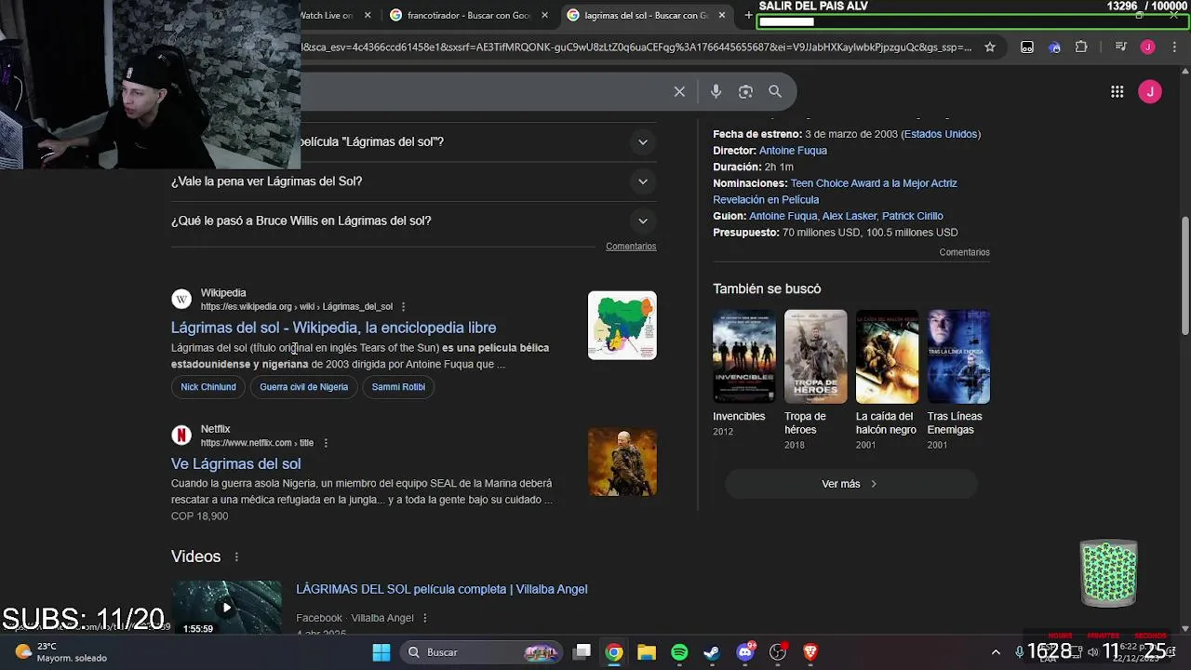Open Task View on taskbar
1191x670 pixels.
tap(582, 652)
